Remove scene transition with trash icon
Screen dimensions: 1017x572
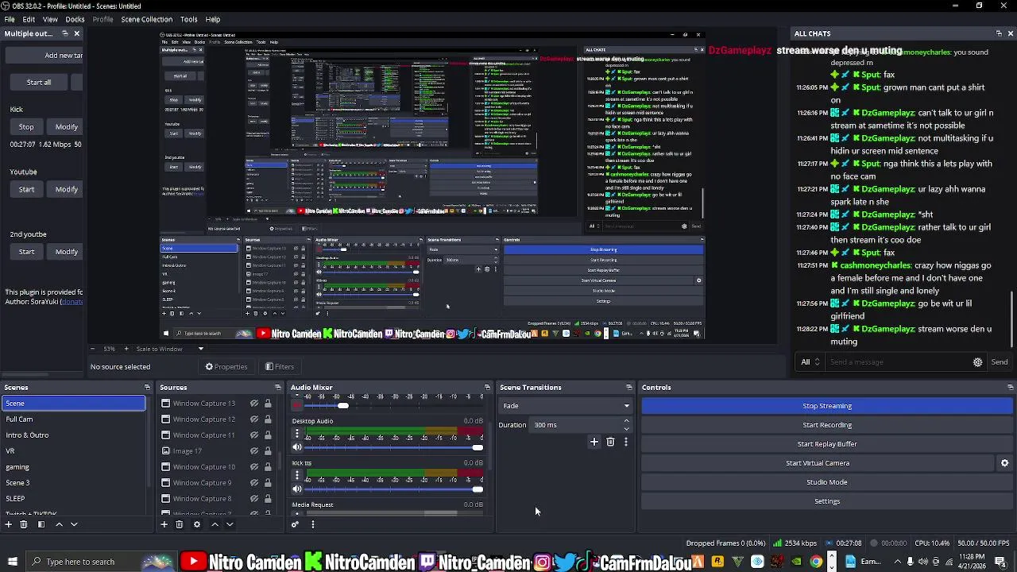tap(610, 442)
